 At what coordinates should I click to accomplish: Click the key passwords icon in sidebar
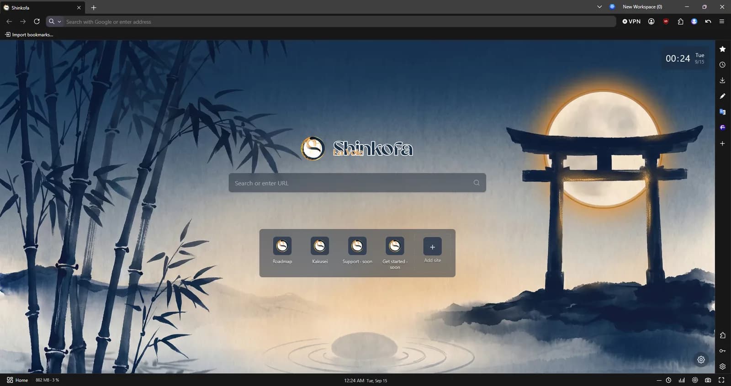coord(722,351)
